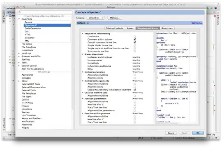Click the red error indicator square
This screenshot has width=222, height=149.
(x=215, y=16)
